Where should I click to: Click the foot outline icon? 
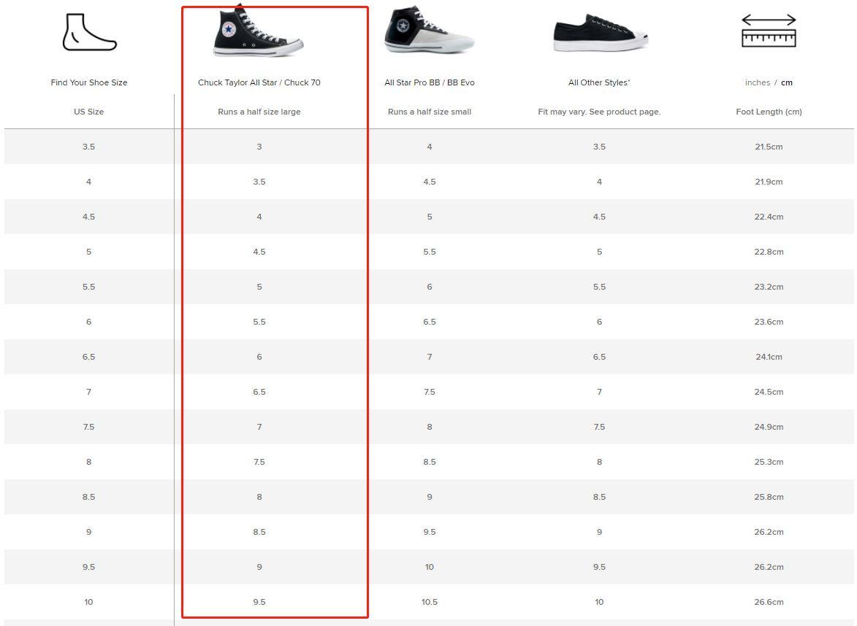[89, 33]
